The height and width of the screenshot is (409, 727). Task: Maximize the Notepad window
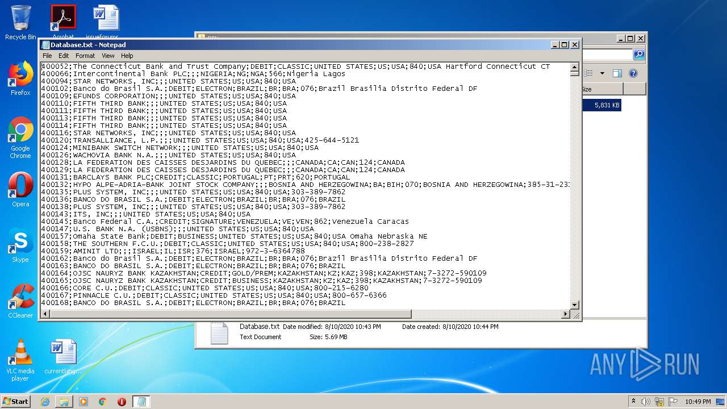(x=565, y=45)
